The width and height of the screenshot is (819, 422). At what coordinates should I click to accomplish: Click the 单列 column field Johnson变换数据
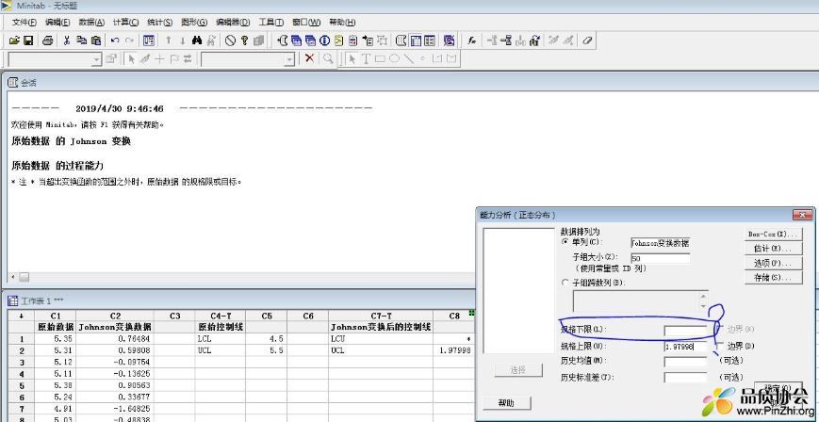click(661, 243)
